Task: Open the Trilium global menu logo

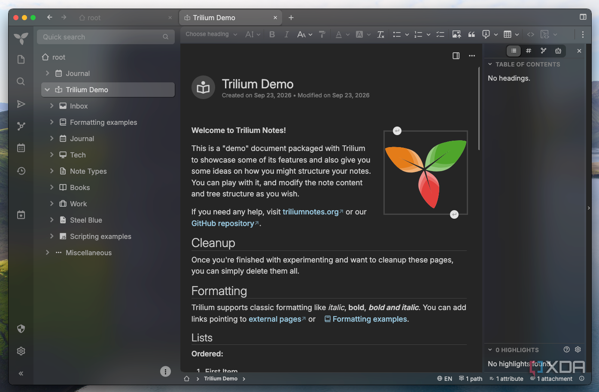Action: 21,38
